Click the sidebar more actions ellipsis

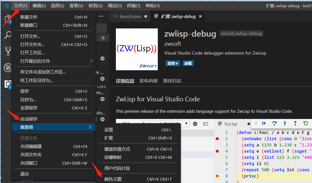coord(101,16)
